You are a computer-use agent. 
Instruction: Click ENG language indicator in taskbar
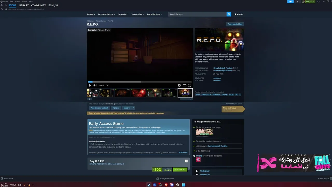click(x=19, y=185)
